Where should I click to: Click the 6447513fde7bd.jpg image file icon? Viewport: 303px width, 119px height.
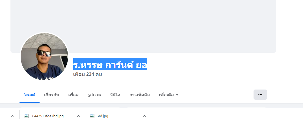click(x=26, y=116)
